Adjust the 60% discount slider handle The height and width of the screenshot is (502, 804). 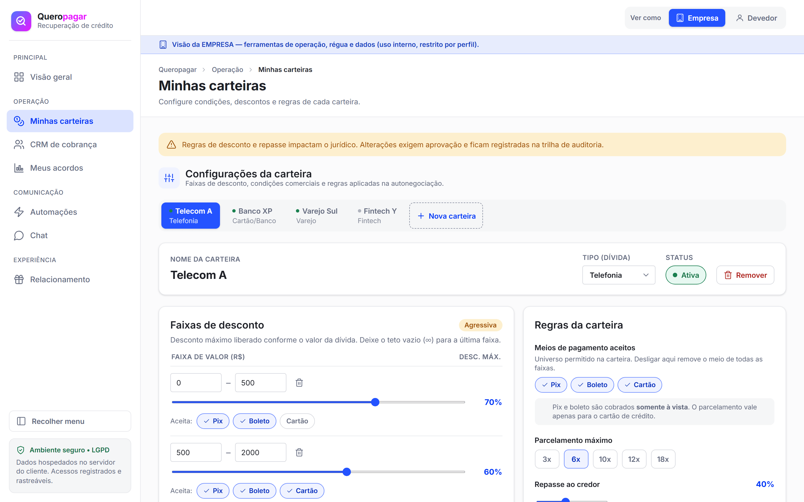[346, 472]
